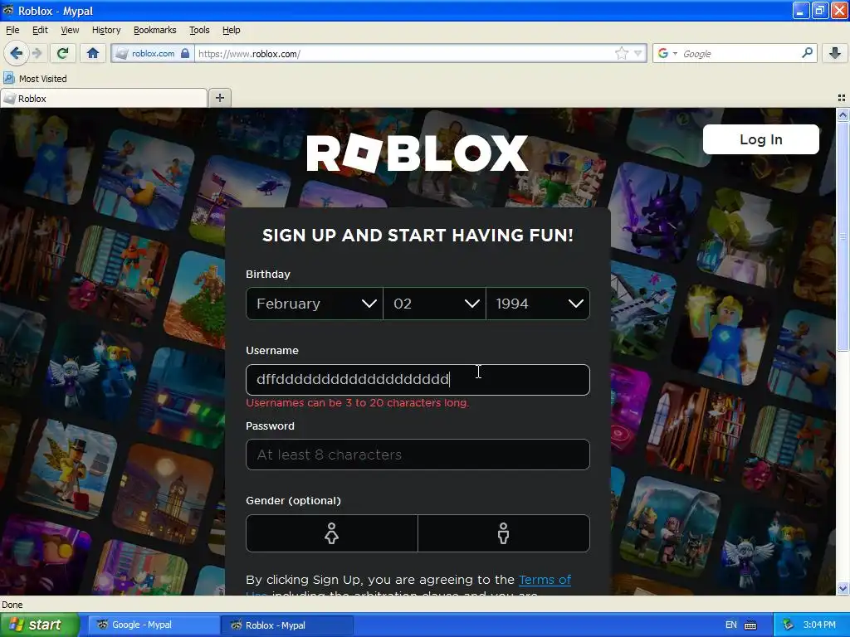Select the Roblox browser tab
850x637 pixels.
[x=104, y=99]
